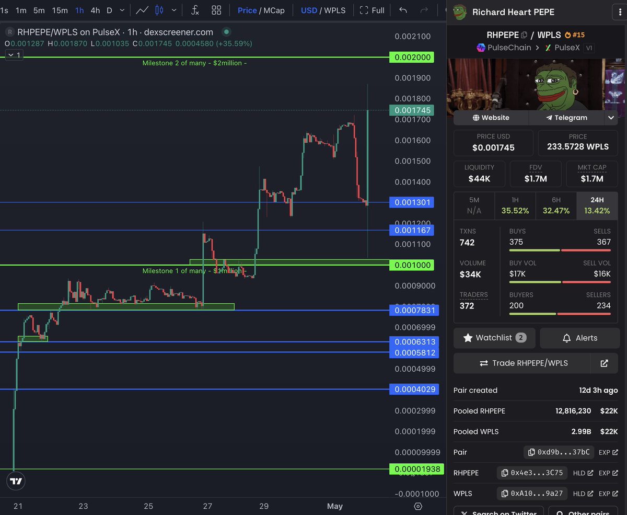
Task: Click the Richard Heart PEPE avatar icon
Action: click(x=460, y=12)
